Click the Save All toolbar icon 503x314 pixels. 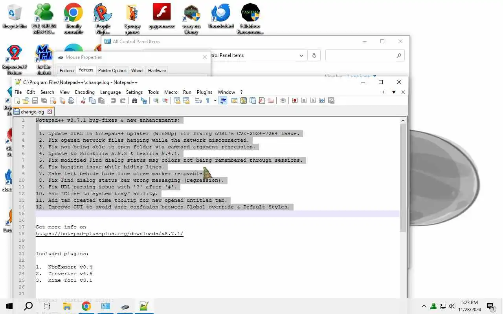(x=44, y=100)
